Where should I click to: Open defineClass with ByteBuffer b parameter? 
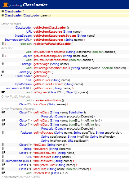[41, 112]
